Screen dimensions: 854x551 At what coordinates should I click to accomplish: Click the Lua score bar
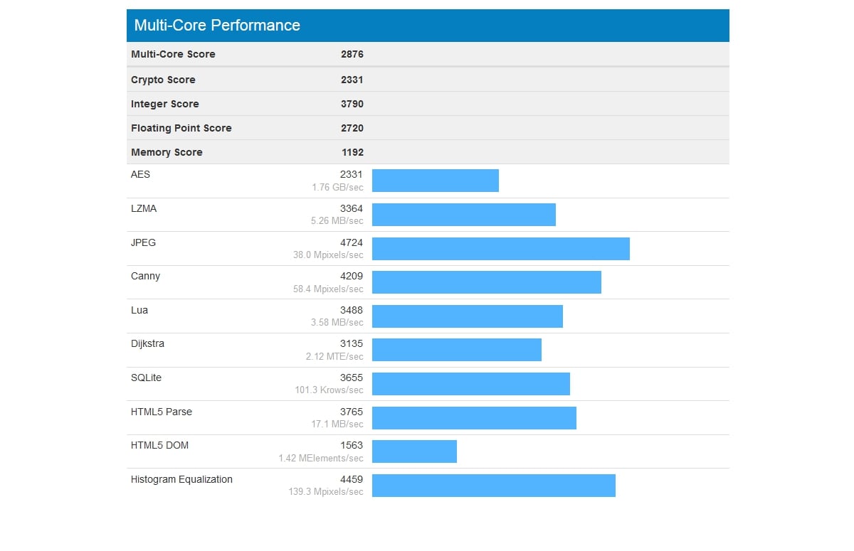click(x=467, y=316)
